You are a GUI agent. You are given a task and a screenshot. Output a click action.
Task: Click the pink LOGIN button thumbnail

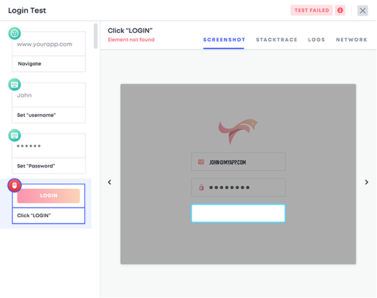[x=49, y=196]
